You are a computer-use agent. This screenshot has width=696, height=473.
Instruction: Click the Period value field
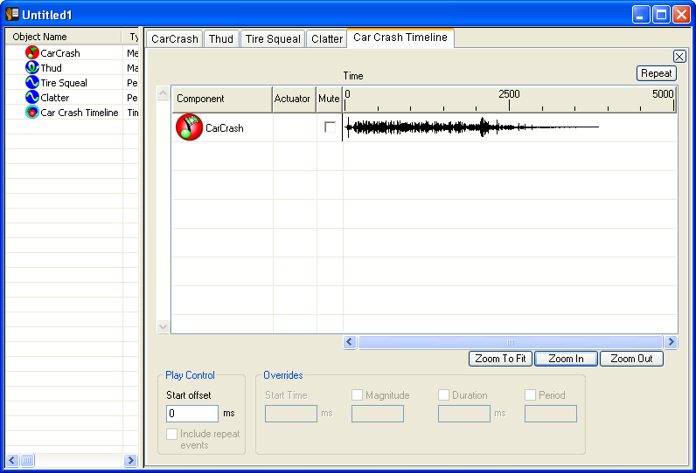(550, 414)
